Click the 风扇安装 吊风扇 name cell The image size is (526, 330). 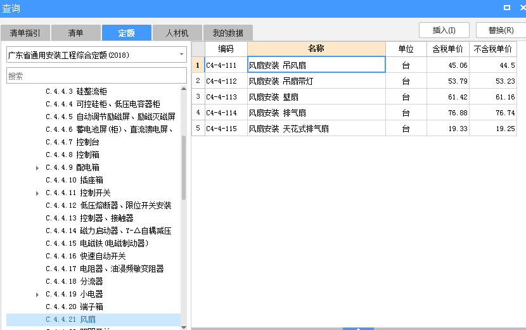coord(316,65)
